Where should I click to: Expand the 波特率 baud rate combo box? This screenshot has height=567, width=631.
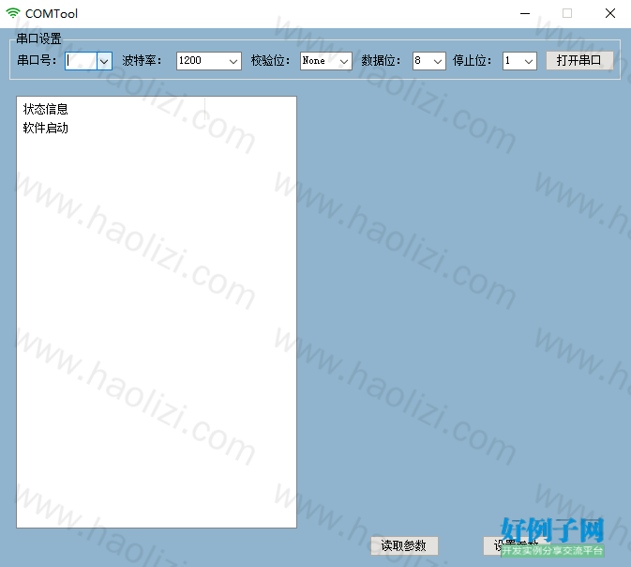pyautogui.click(x=209, y=61)
